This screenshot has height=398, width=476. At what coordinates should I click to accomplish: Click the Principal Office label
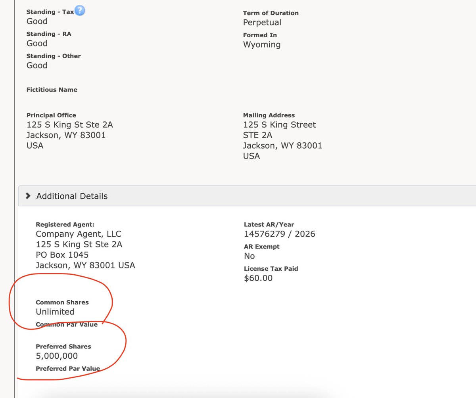[x=51, y=115]
